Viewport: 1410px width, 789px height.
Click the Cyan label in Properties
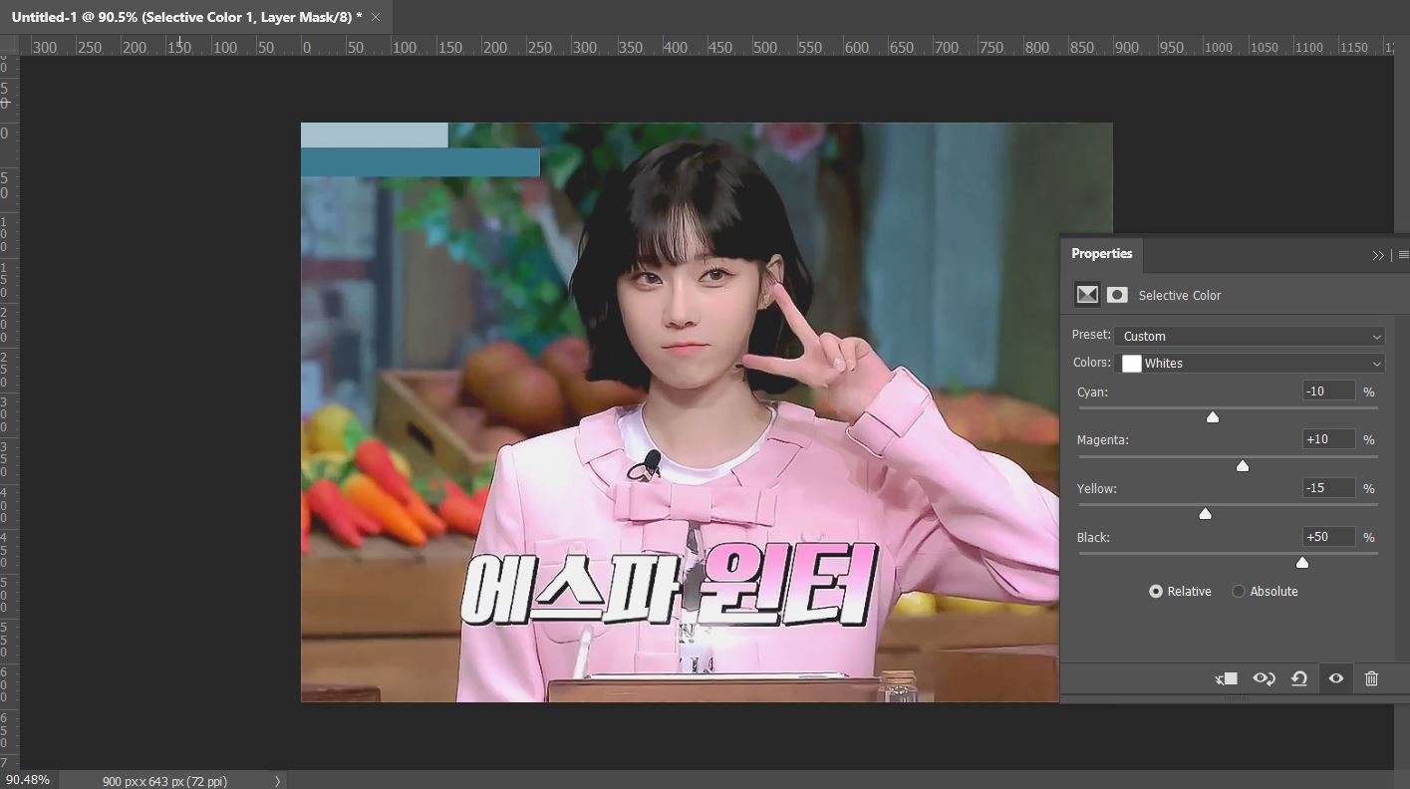pos(1092,392)
